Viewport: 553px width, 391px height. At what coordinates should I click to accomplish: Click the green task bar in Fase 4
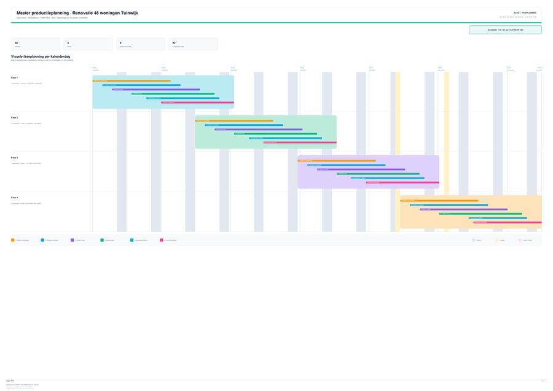click(481, 214)
